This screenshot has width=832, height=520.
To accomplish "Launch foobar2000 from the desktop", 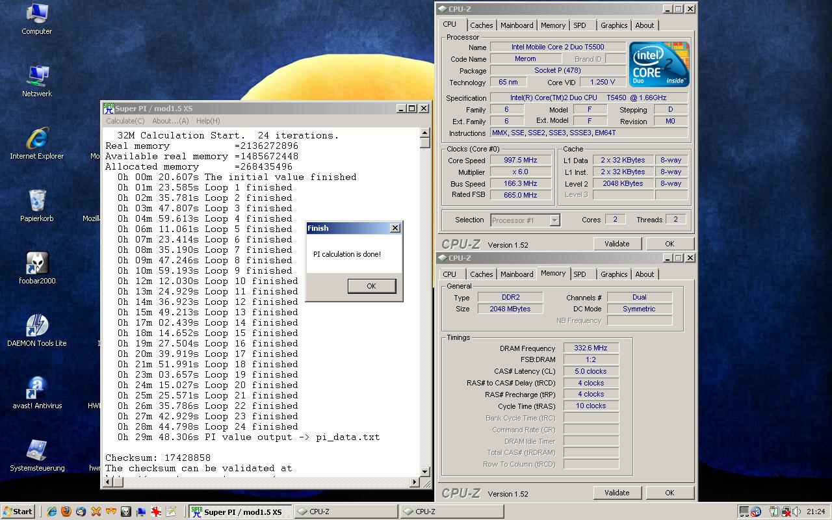I will tap(37, 268).
